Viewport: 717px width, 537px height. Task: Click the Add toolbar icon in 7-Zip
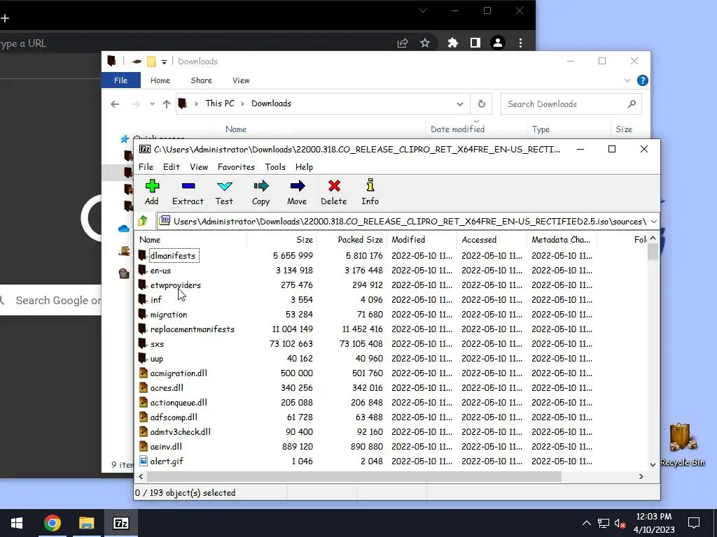[152, 186]
